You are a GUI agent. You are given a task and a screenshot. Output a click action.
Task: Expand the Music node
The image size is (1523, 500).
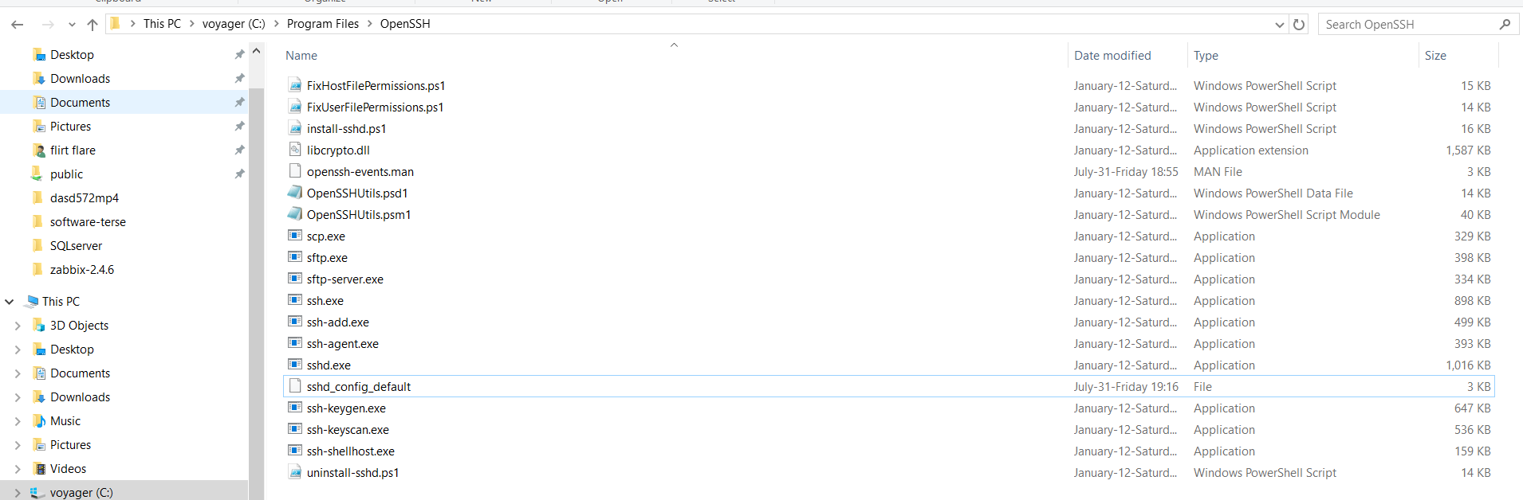(x=18, y=421)
